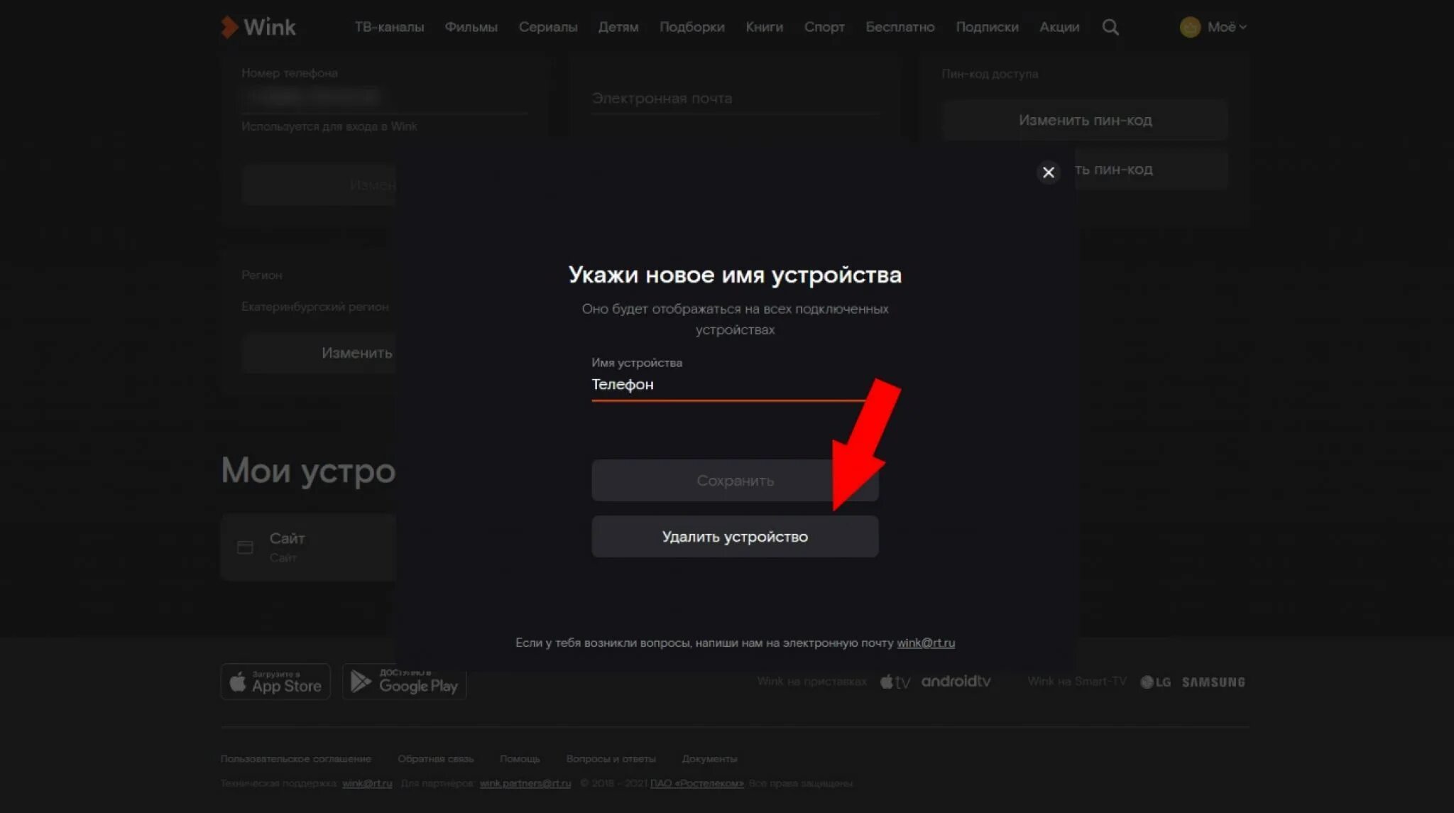1454x813 pixels.
Task: Click the androidtv logo
Action: pyautogui.click(x=955, y=682)
